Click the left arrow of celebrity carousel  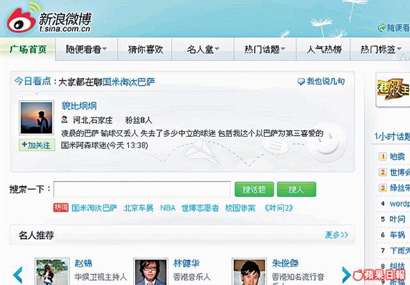[18, 275]
